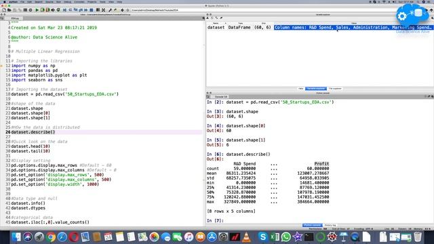The width and height of the screenshot is (434, 244).
Task: Open the Debug menu
Action: [x=68, y=2]
